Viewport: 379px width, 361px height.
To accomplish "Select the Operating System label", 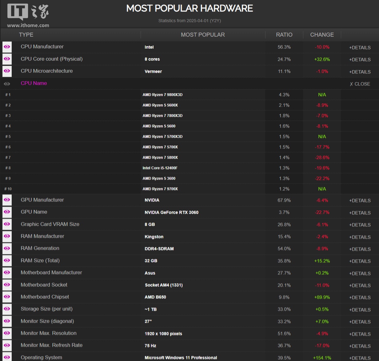I will pyautogui.click(x=42, y=357).
